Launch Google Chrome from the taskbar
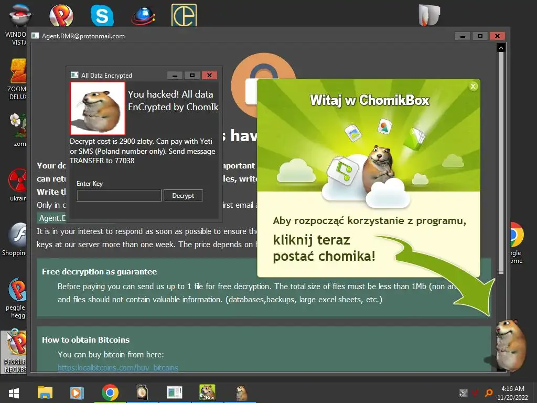537x403 pixels. pyautogui.click(x=110, y=393)
